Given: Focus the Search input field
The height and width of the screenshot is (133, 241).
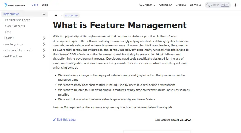Looking at the screenshot, I should [218, 5].
